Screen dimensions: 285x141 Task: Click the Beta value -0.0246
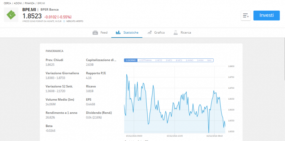(x=50, y=131)
